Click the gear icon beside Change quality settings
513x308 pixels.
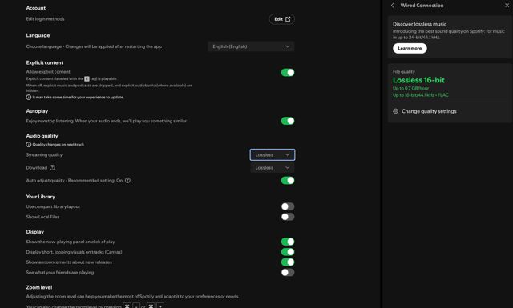[395, 111]
